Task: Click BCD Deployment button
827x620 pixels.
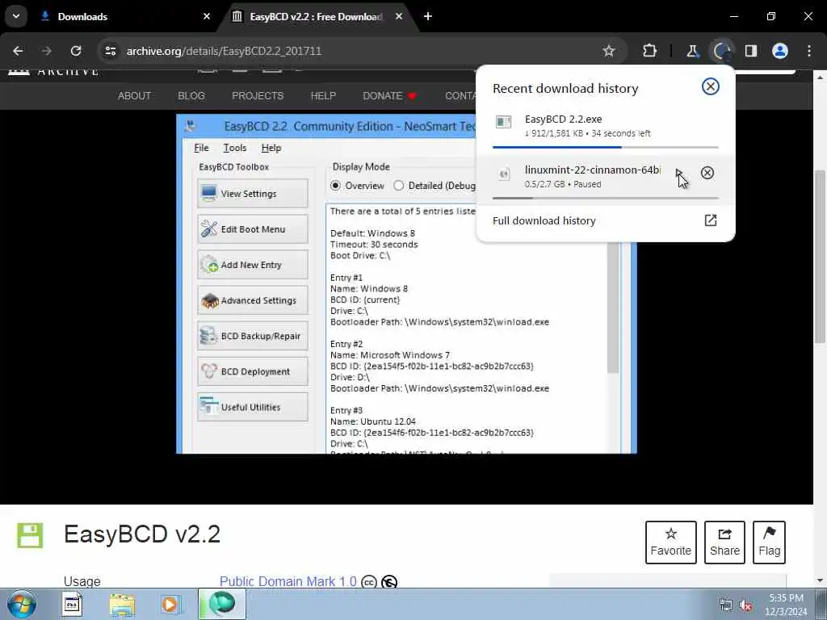Action: [253, 371]
